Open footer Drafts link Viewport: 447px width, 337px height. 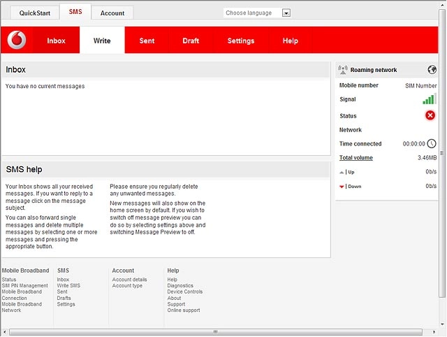(64, 298)
